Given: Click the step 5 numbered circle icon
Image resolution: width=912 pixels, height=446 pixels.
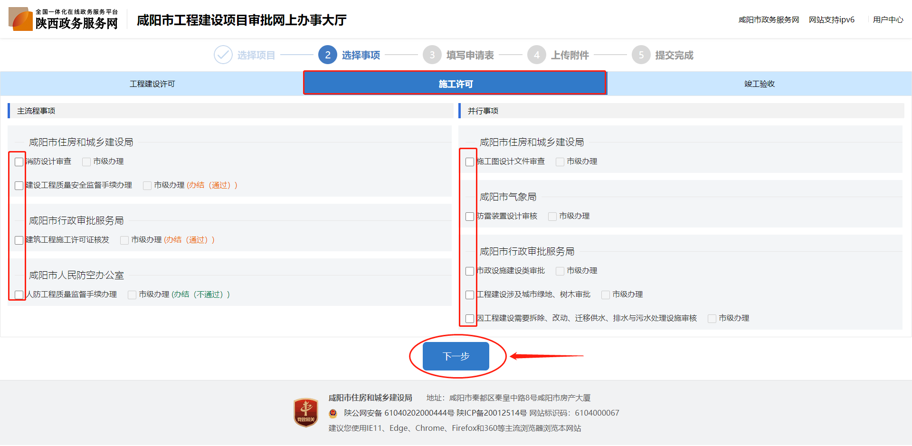Looking at the screenshot, I should 641,55.
